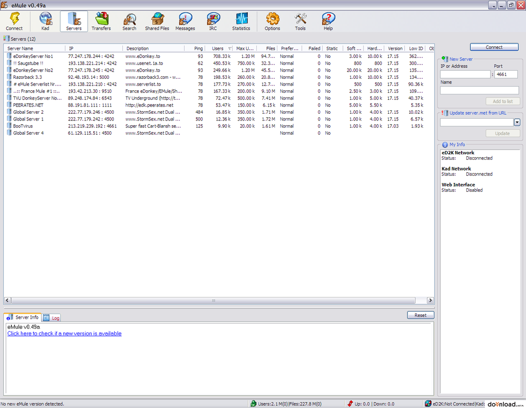This screenshot has height=408, width=526.
Task: Click the www.serverlist.to description cell
Action: [143, 84]
